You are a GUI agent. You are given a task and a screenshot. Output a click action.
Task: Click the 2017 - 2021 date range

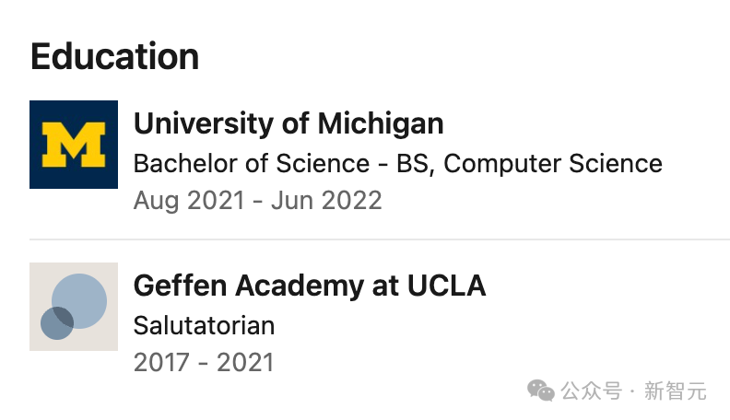(x=204, y=362)
